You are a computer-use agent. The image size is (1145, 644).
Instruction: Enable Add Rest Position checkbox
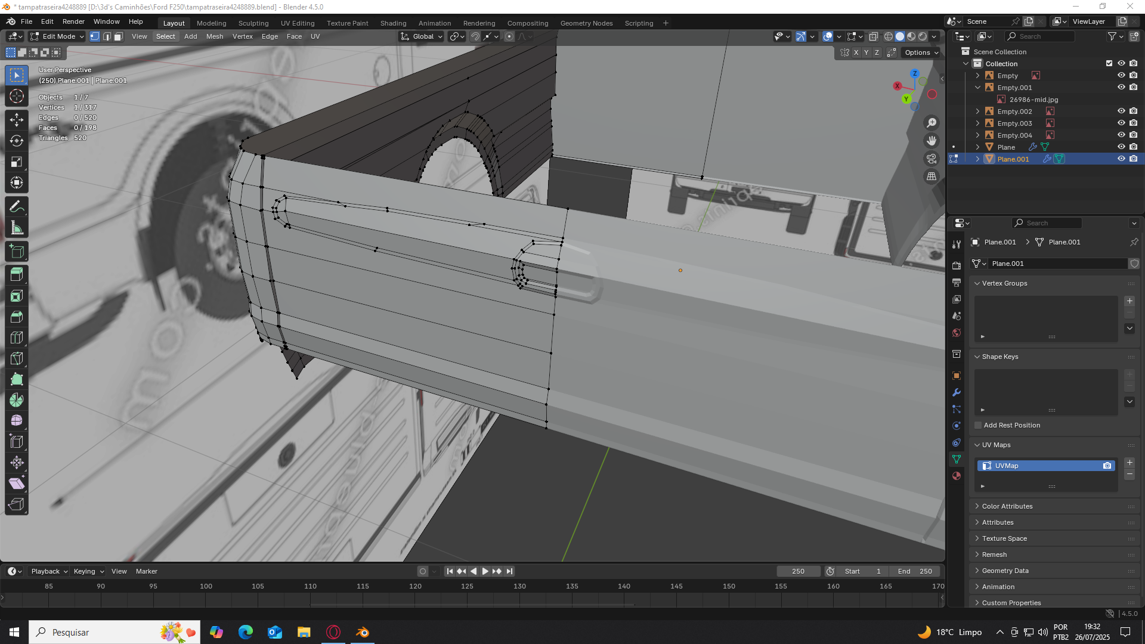(x=978, y=425)
